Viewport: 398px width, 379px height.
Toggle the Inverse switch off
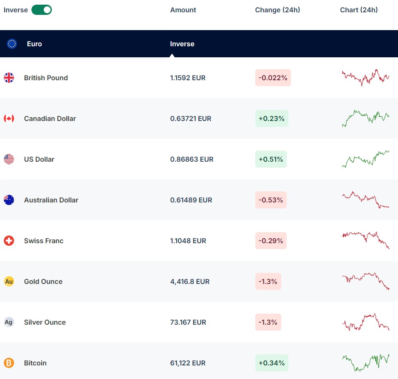[x=42, y=10]
